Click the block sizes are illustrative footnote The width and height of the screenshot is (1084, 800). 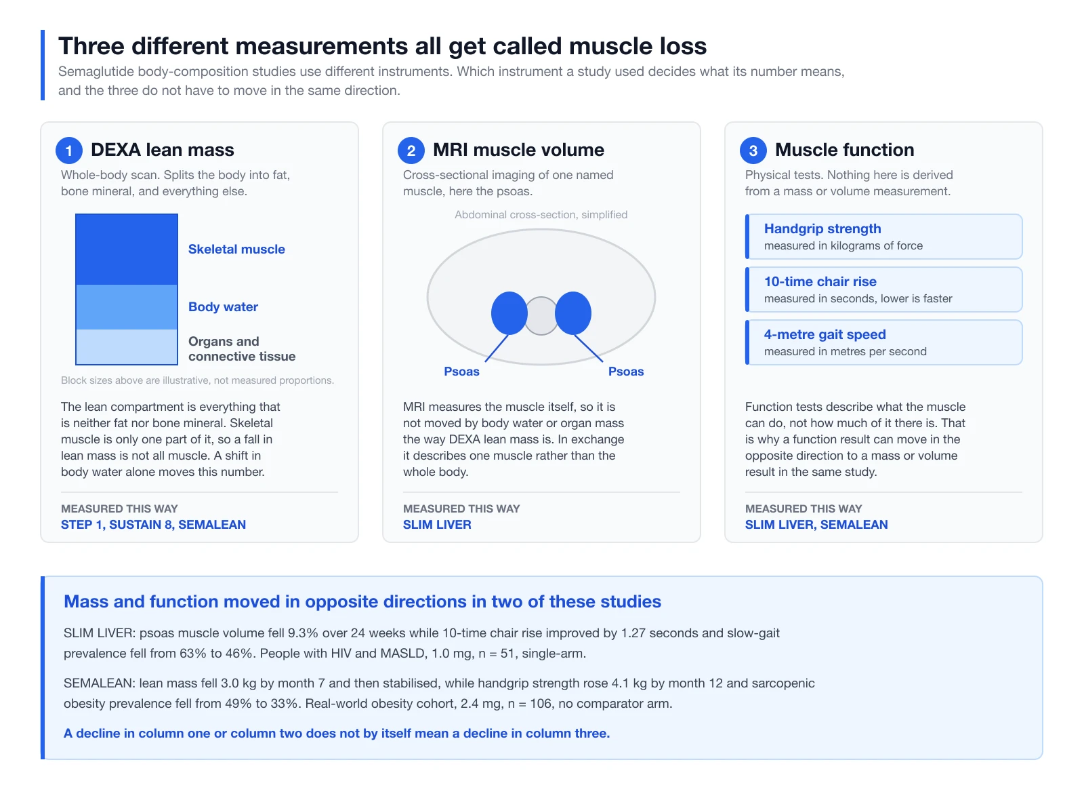coord(197,380)
